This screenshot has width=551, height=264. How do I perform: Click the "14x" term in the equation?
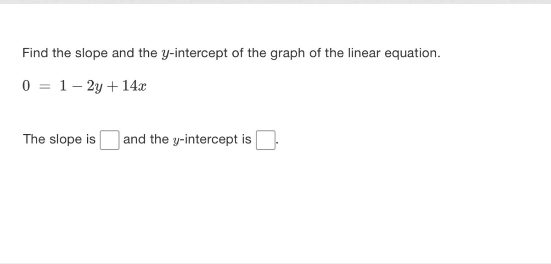coord(134,86)
